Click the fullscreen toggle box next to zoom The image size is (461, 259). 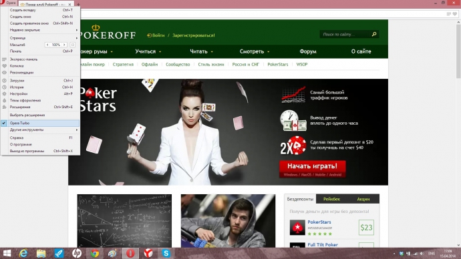[72, 45]
